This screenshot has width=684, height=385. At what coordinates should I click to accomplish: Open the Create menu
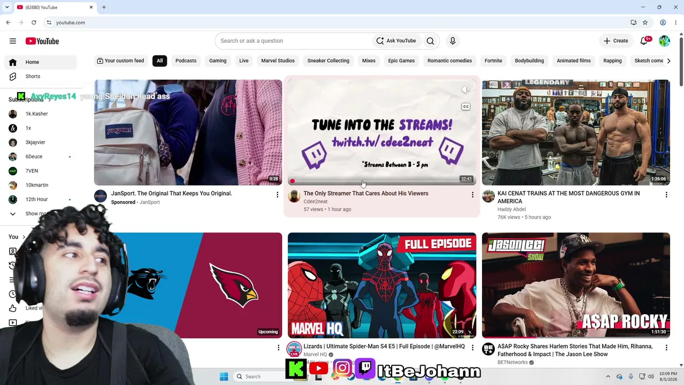click(616, 41)
